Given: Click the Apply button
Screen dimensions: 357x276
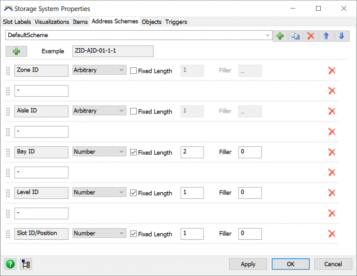Looking at the screenshot, I should click(x=248, y=264).
